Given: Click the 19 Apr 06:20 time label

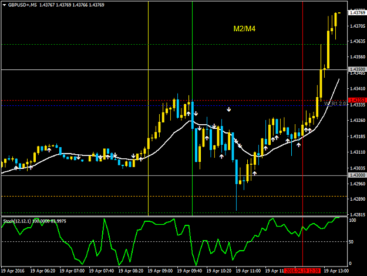Looking at the screenshot, I should click(x=43, y=271).
